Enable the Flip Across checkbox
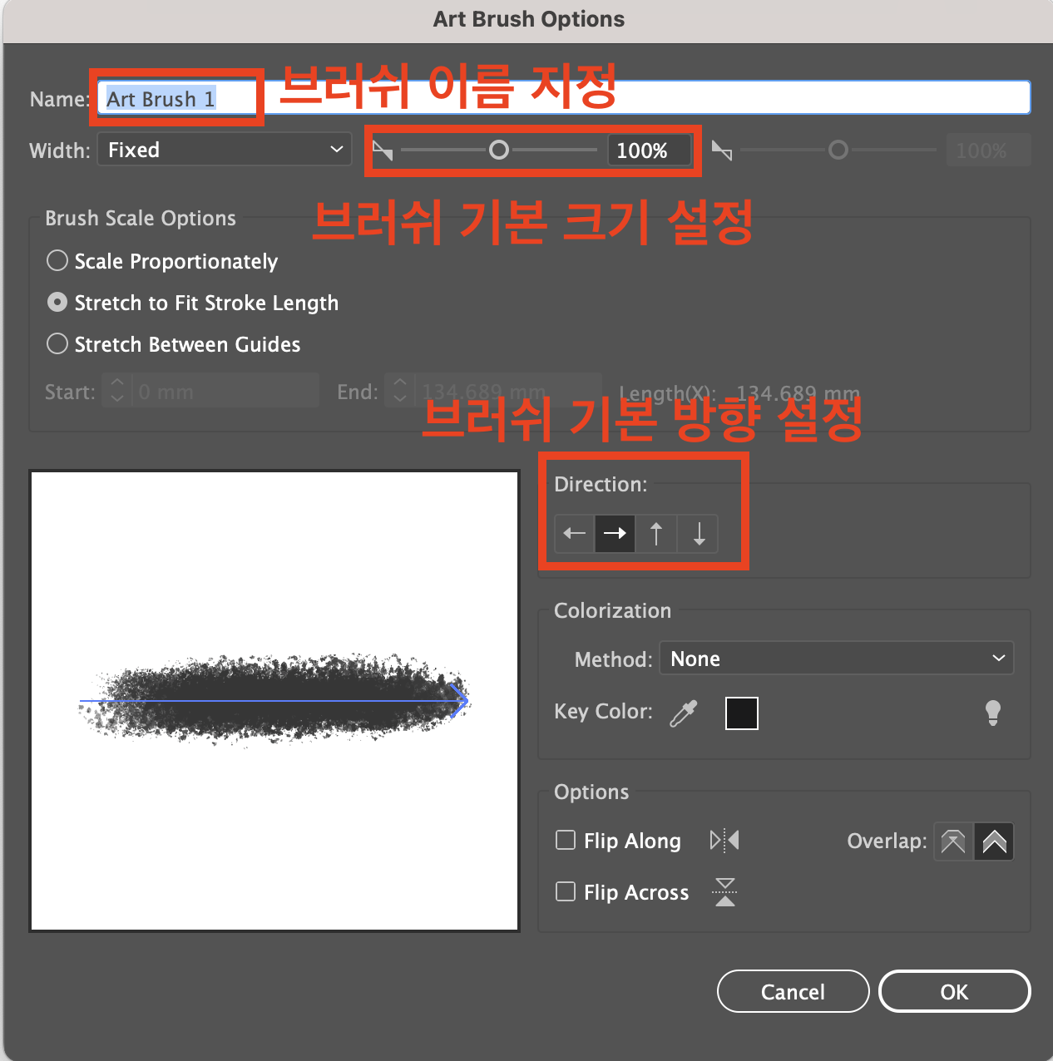 coord(566,891)
